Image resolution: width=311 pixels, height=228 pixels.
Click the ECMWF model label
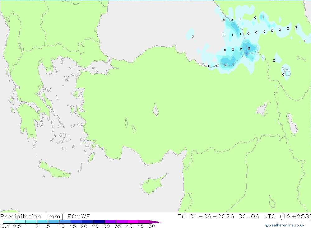79,216
